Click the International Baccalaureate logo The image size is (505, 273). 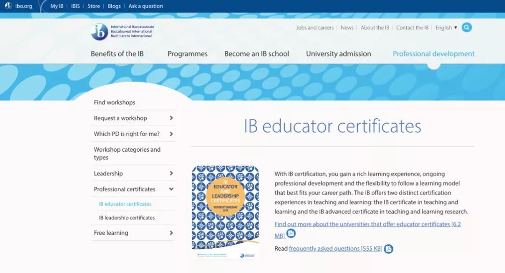pyautogui.click(x=100, y=32)
